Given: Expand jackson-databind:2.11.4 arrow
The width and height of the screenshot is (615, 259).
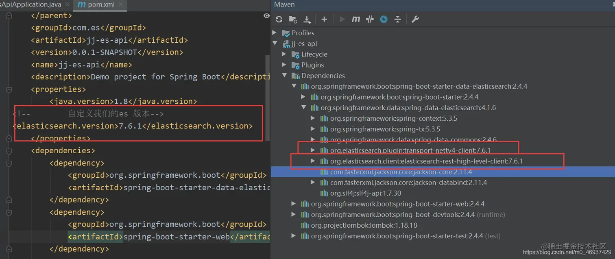Looking at the screenshot, I should (x=313, y=183).
